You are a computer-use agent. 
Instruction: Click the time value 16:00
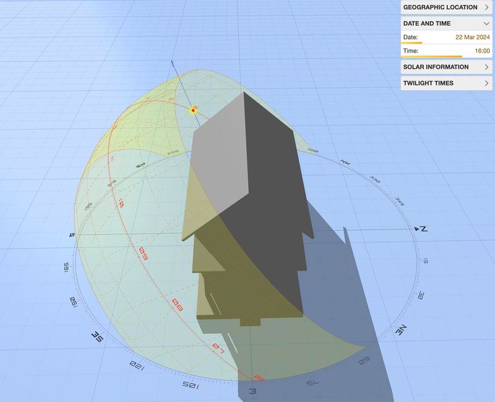(x=483, y=51)
